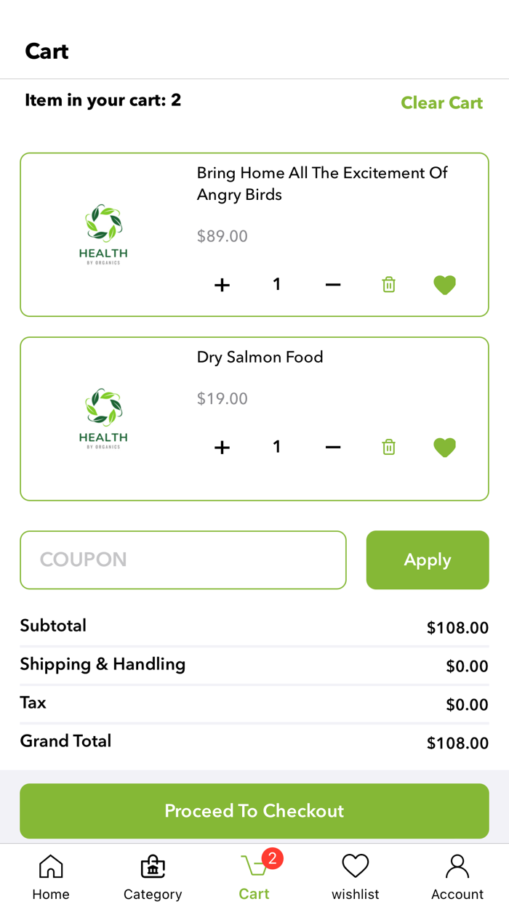Increase Angry Birds quantity with plus

pos(222,284)
